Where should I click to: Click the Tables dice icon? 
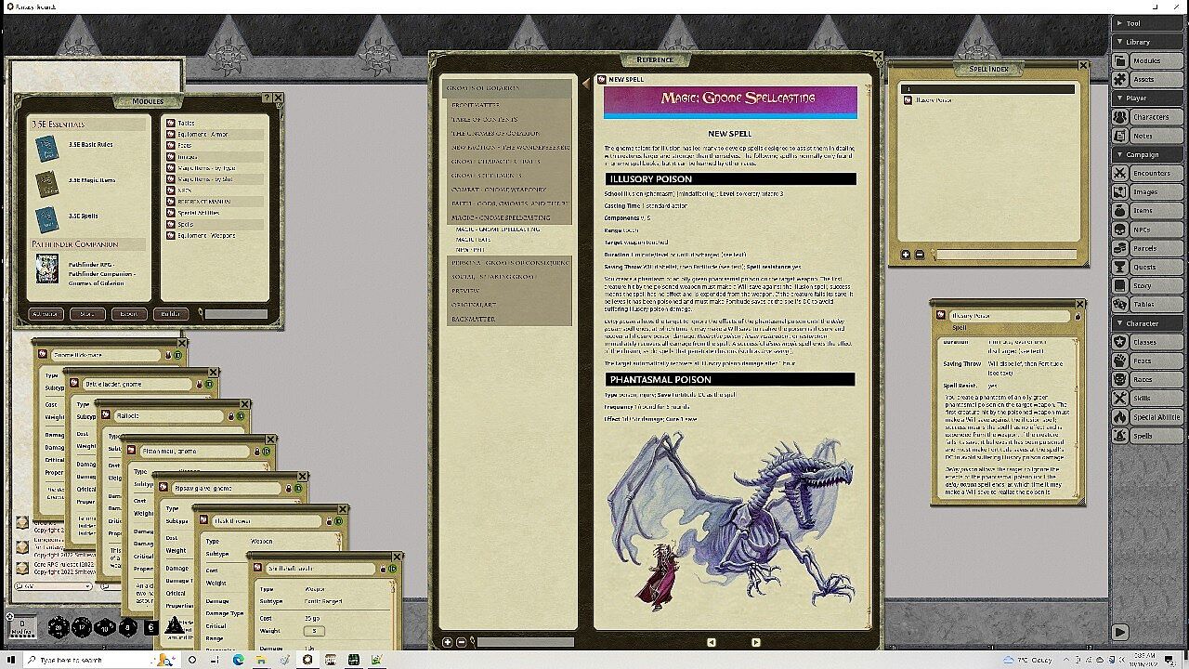click(1120, 304)
